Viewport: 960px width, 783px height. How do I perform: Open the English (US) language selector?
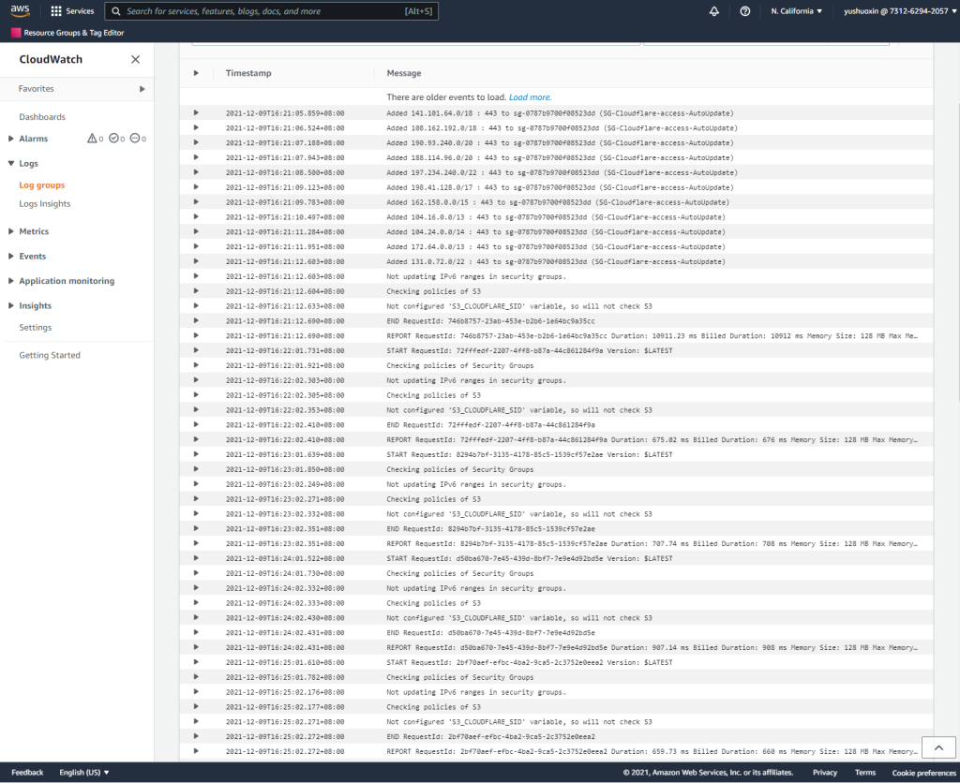[x=84, y=773]
